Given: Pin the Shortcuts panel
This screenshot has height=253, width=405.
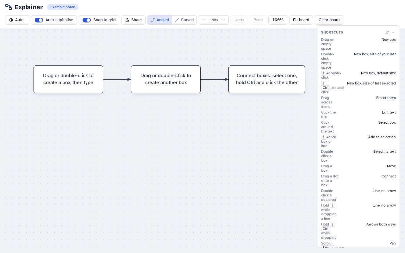Looking at the screenshot, I should pyautogui.click(x=387, y=32).
